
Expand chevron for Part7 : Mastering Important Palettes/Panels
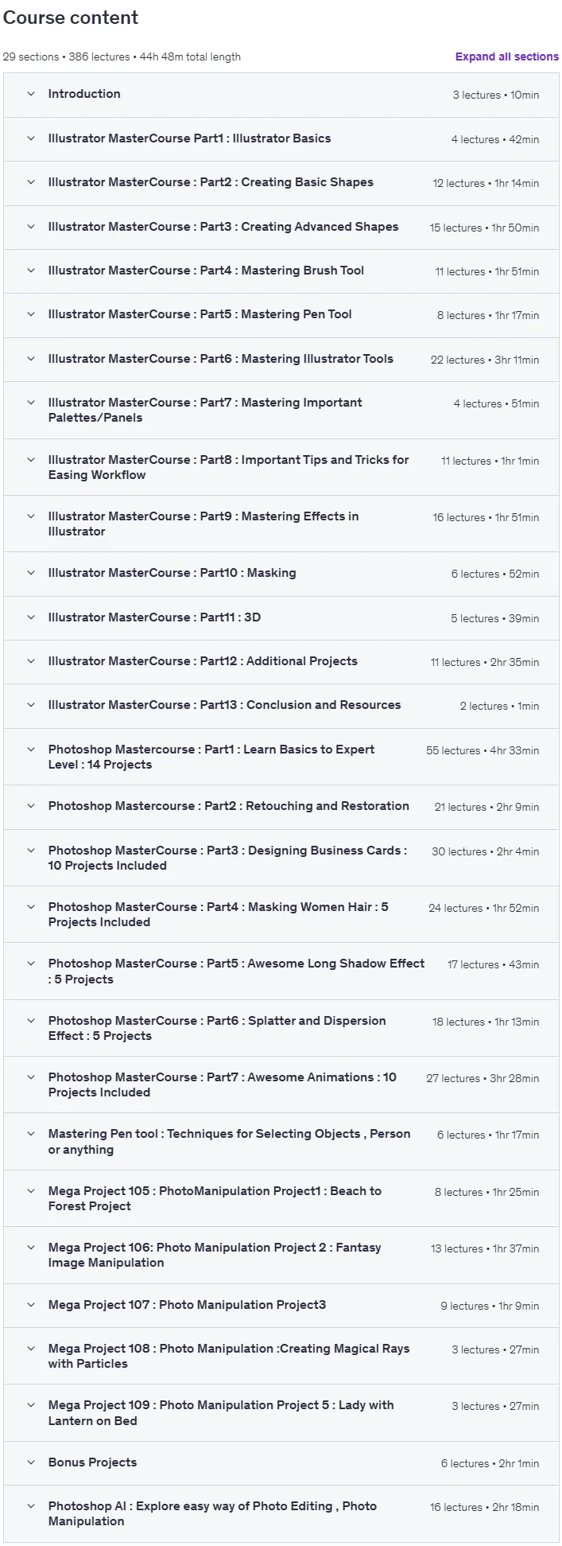(31, 403)
